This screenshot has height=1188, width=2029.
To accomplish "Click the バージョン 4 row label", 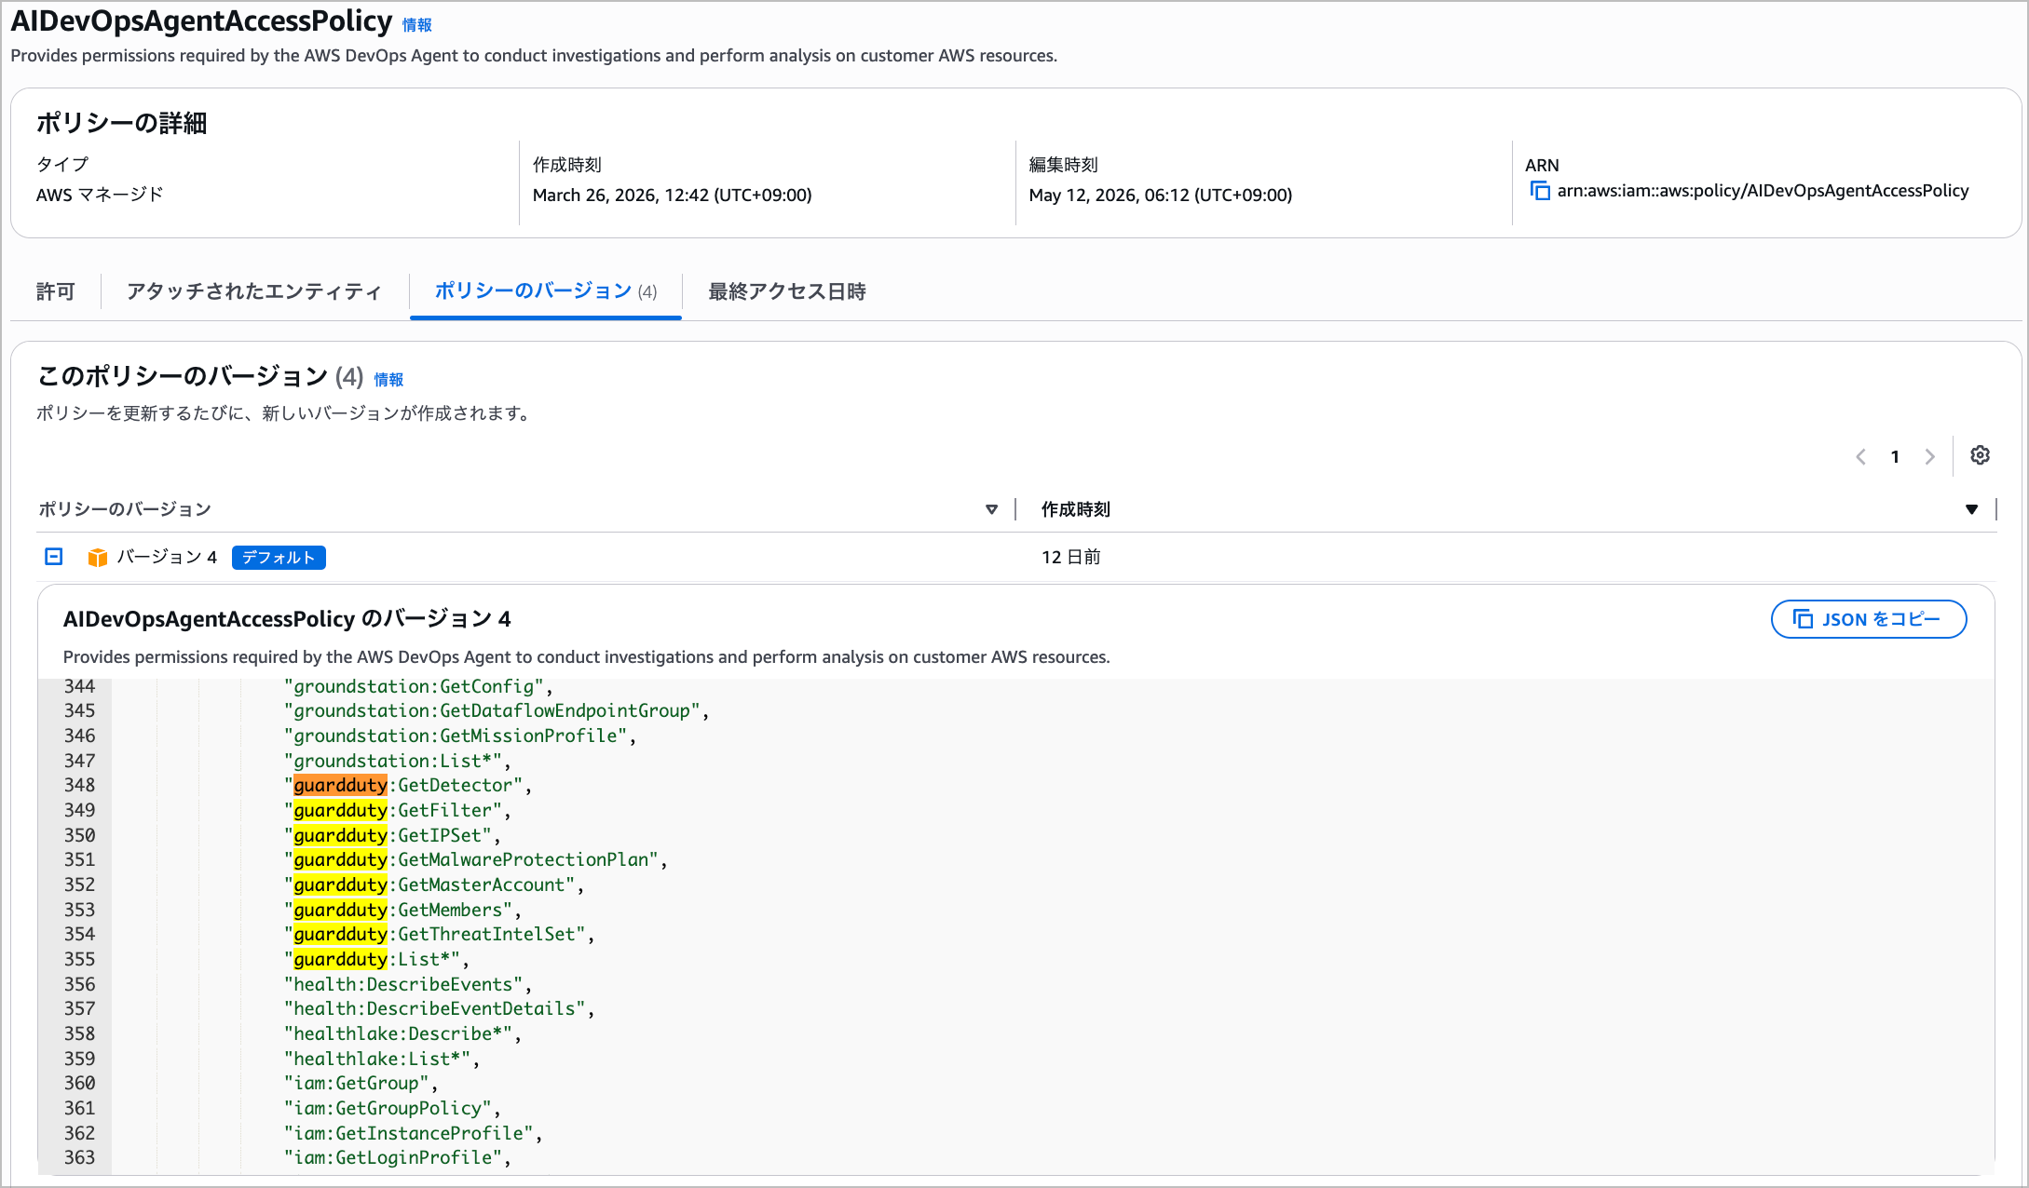I will tap(167, 557).
